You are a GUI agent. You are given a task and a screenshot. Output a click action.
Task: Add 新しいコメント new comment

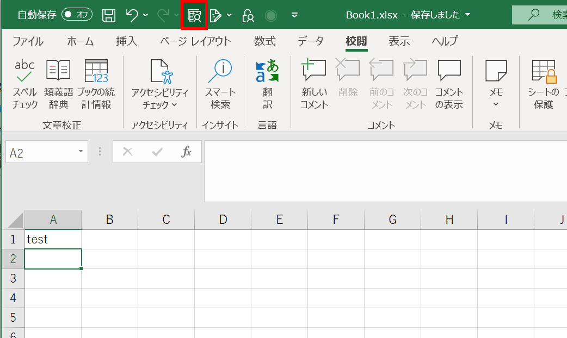314,85
